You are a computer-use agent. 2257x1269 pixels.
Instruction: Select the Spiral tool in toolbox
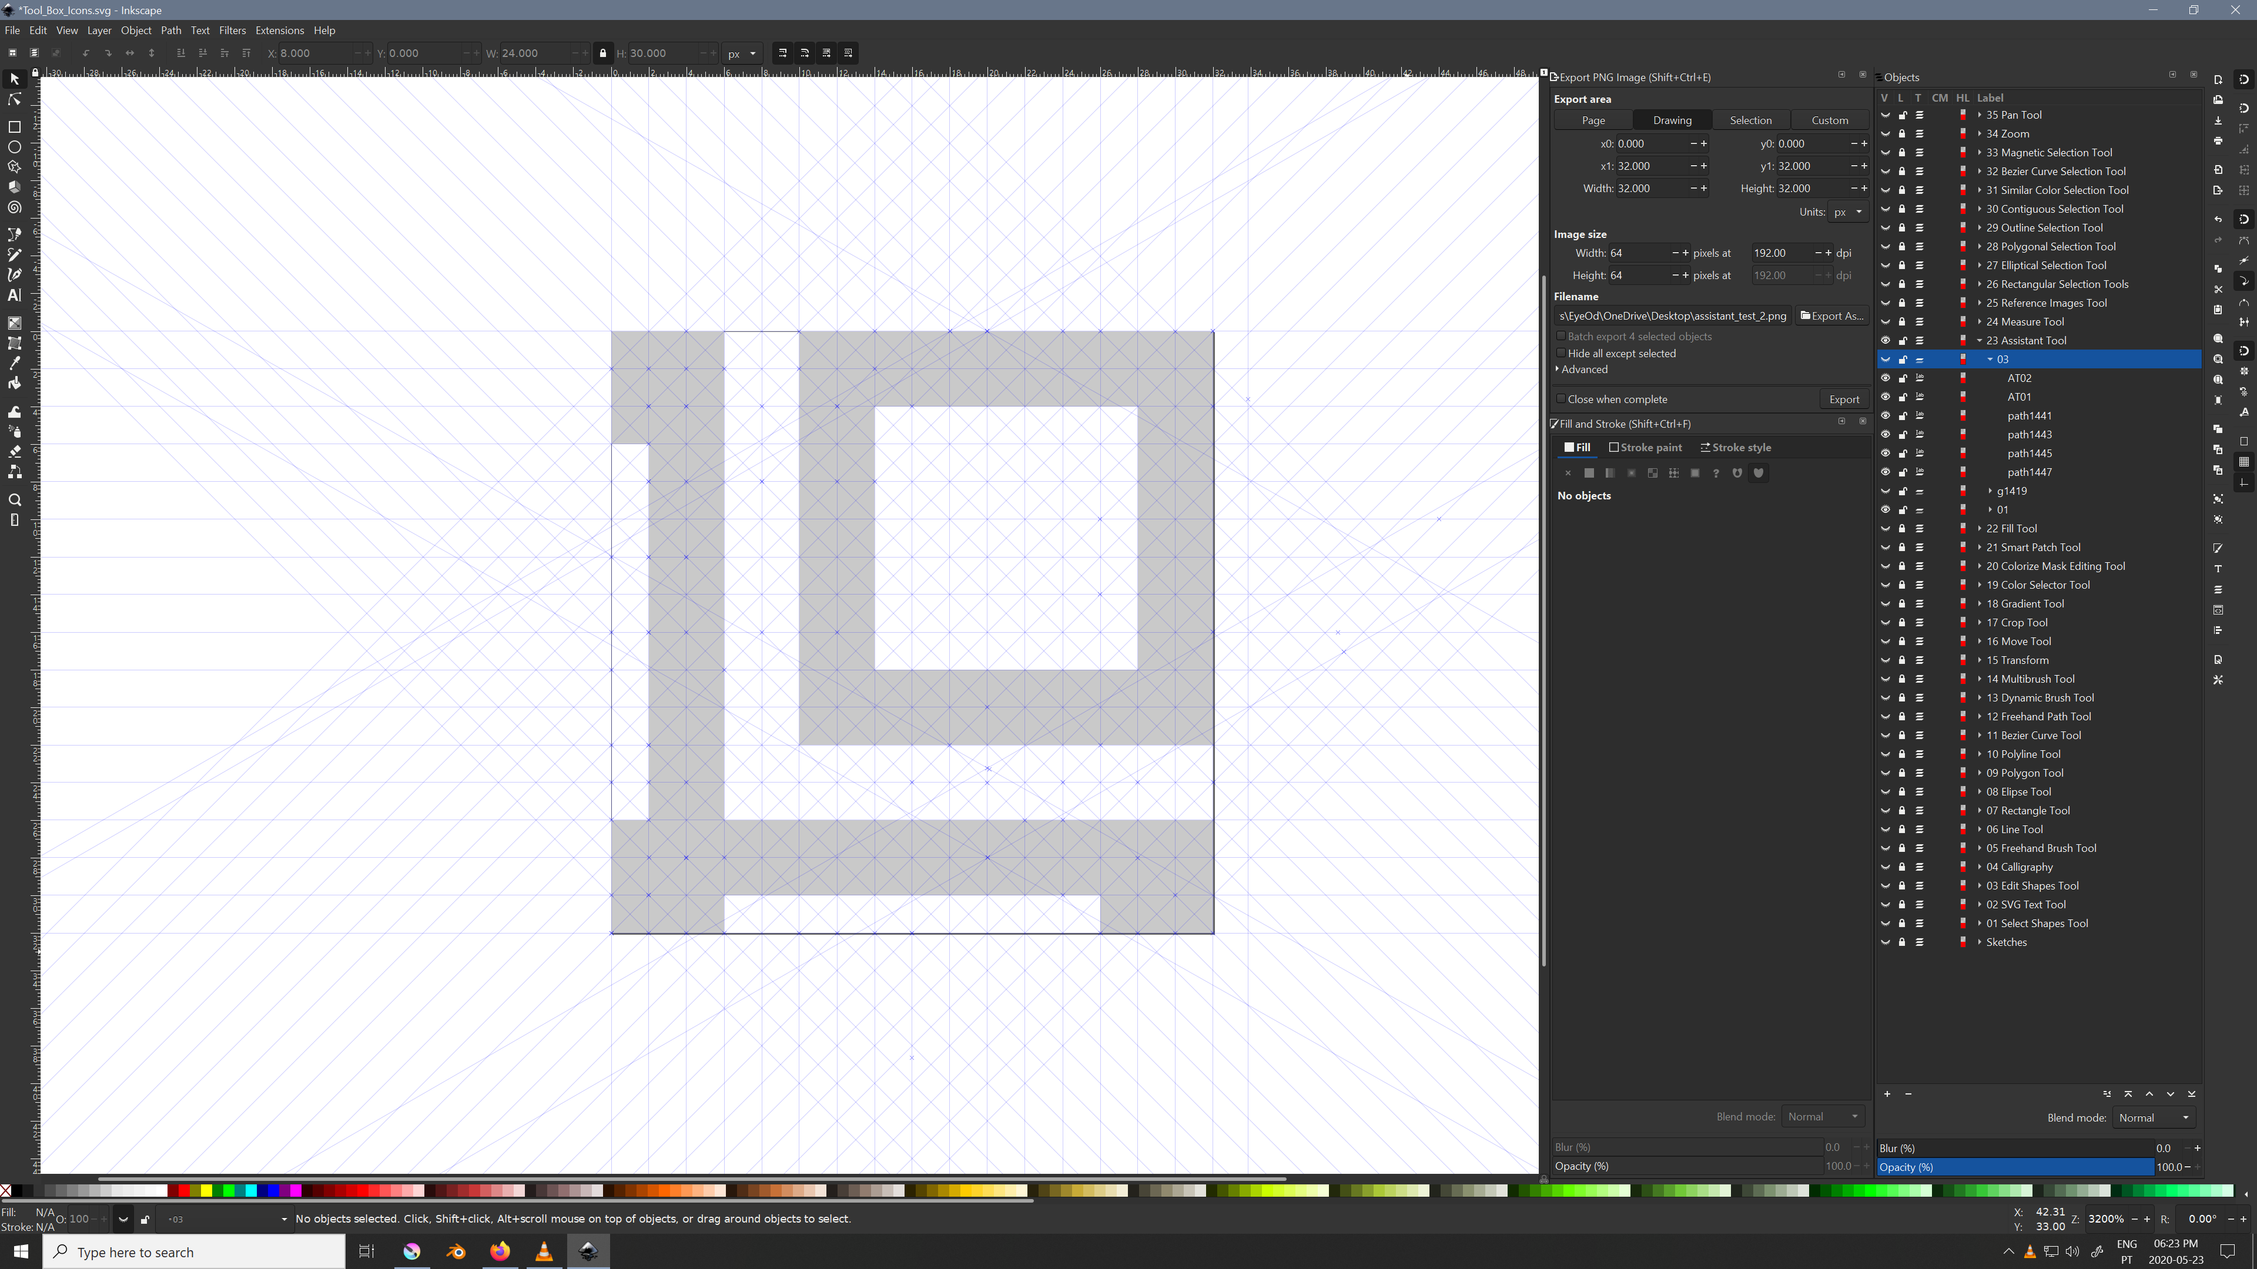pyautogui.click(x=14, y=209)
